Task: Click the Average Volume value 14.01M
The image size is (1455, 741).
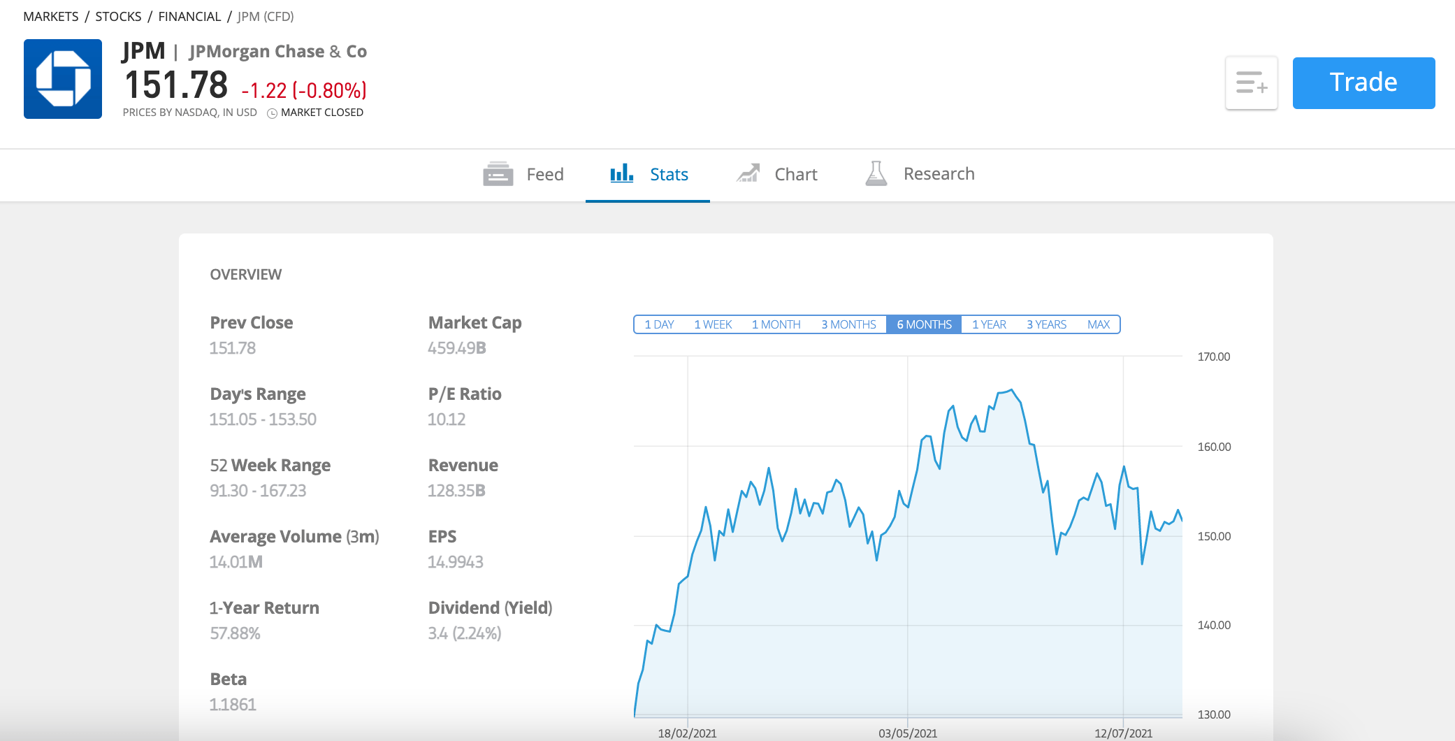Action: tap(236, 562)
